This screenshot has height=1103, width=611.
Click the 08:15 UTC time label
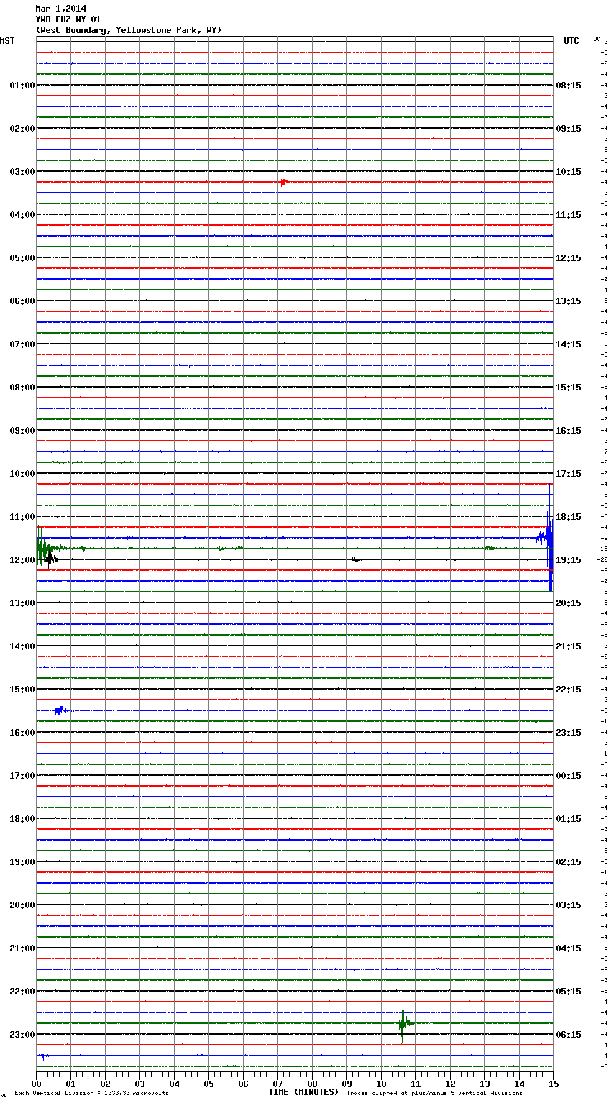click(x=569, y=86)
